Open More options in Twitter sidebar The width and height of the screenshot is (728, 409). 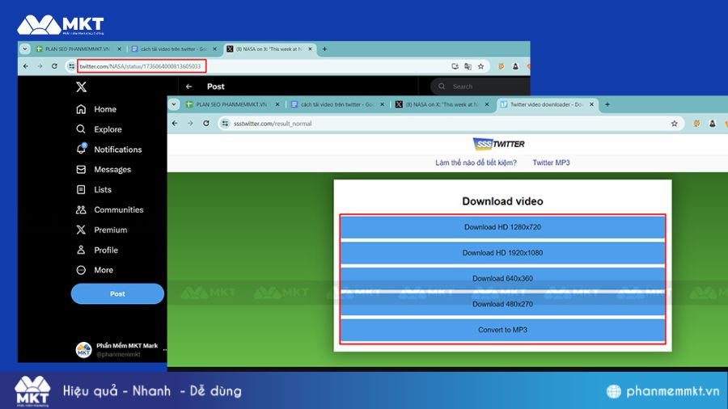click(95, 270)
